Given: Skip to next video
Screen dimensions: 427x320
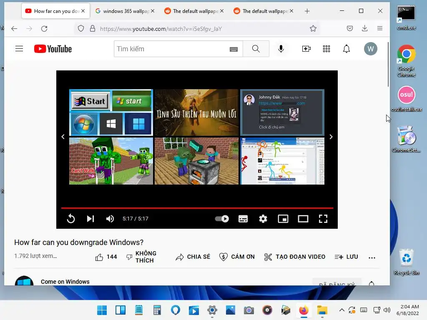Looking at the screenshot, I should [x=90, y=219].
